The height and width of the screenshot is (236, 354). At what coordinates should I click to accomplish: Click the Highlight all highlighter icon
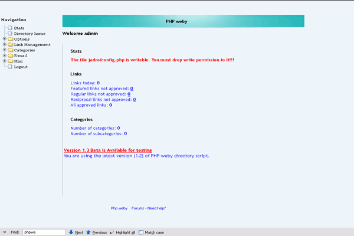[112, 232]
